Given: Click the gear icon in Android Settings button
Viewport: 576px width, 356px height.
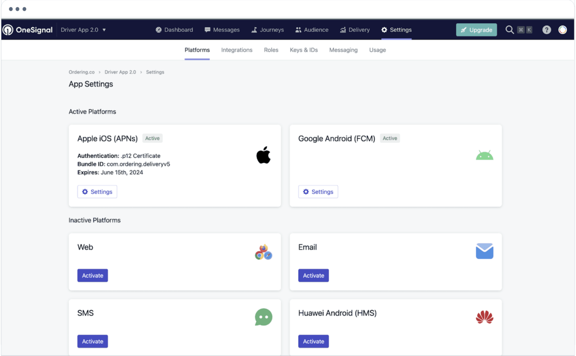Looking at the screenshot, I should [x=306, y=192].
